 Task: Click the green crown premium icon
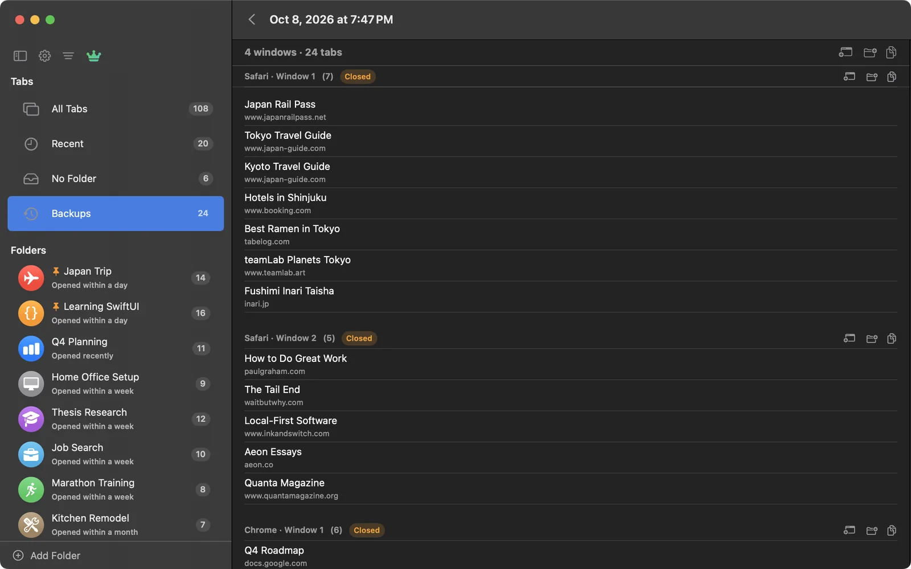(x=93, y=56)
